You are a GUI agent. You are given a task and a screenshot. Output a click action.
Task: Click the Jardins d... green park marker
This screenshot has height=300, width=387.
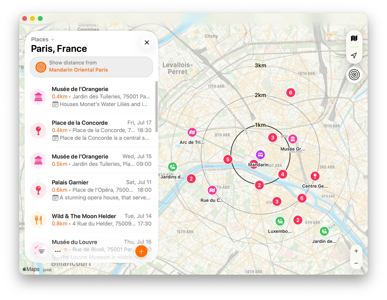pos(173,167)
